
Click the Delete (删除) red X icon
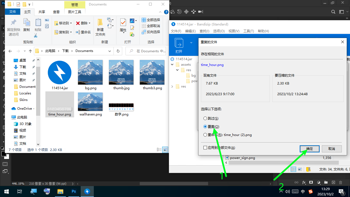(78, 23)
